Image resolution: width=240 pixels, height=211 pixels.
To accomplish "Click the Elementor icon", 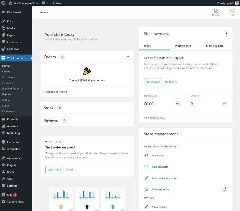I will coord(4,142).
